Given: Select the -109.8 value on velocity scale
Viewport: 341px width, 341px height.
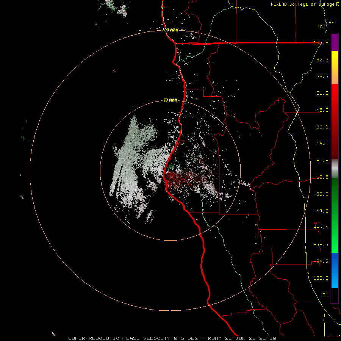Looking at the screenshot, I should 320,278.
